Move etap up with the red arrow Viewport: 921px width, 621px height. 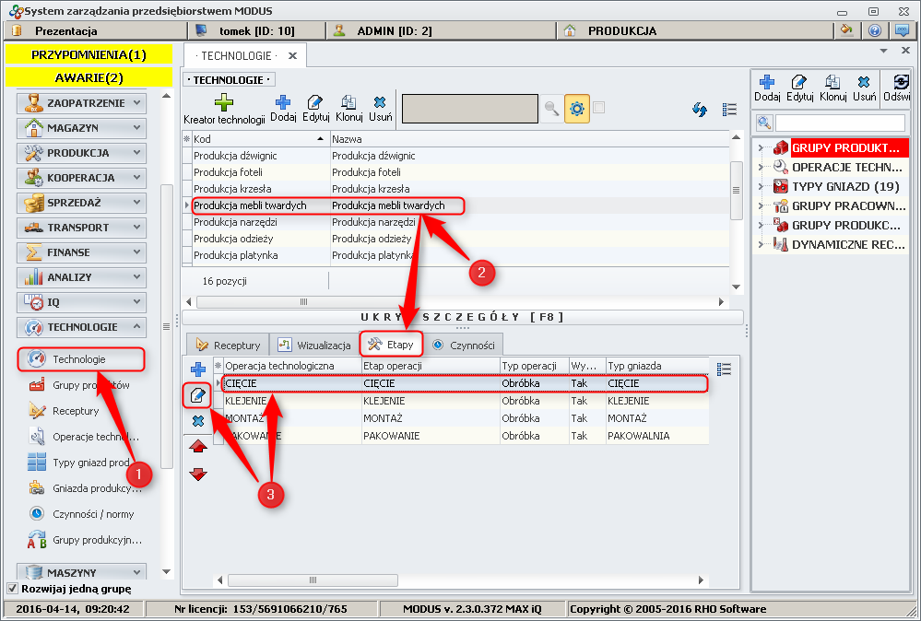(197, 447)
